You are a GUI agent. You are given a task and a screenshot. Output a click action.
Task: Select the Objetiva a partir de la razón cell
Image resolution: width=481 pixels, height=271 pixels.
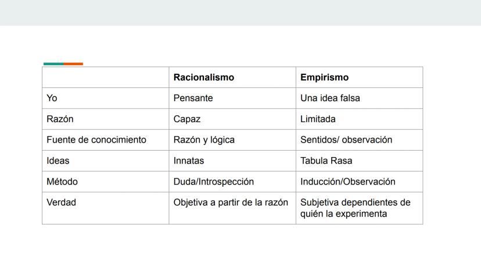pyautogui.click(x=231, y=203)
